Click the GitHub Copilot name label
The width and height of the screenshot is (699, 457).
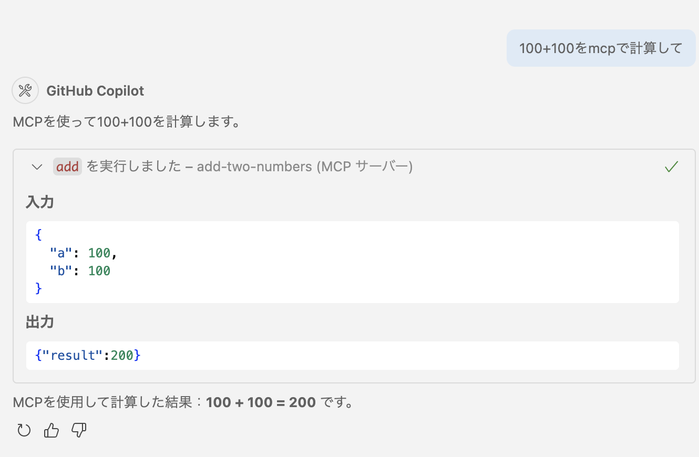pyautogui.click(x=95, y=91)
